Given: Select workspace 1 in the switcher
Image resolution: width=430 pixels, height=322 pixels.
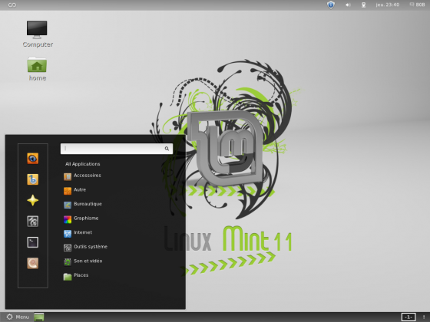Looking at the screenshot, I should (408, 317).
